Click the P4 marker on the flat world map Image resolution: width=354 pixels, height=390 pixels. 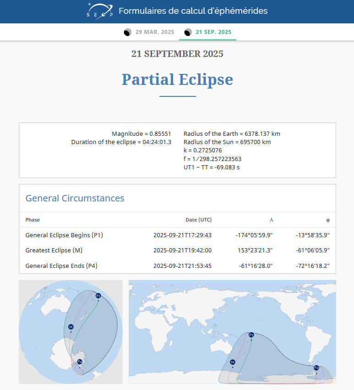pyautogui.click(x=316, y=368)
